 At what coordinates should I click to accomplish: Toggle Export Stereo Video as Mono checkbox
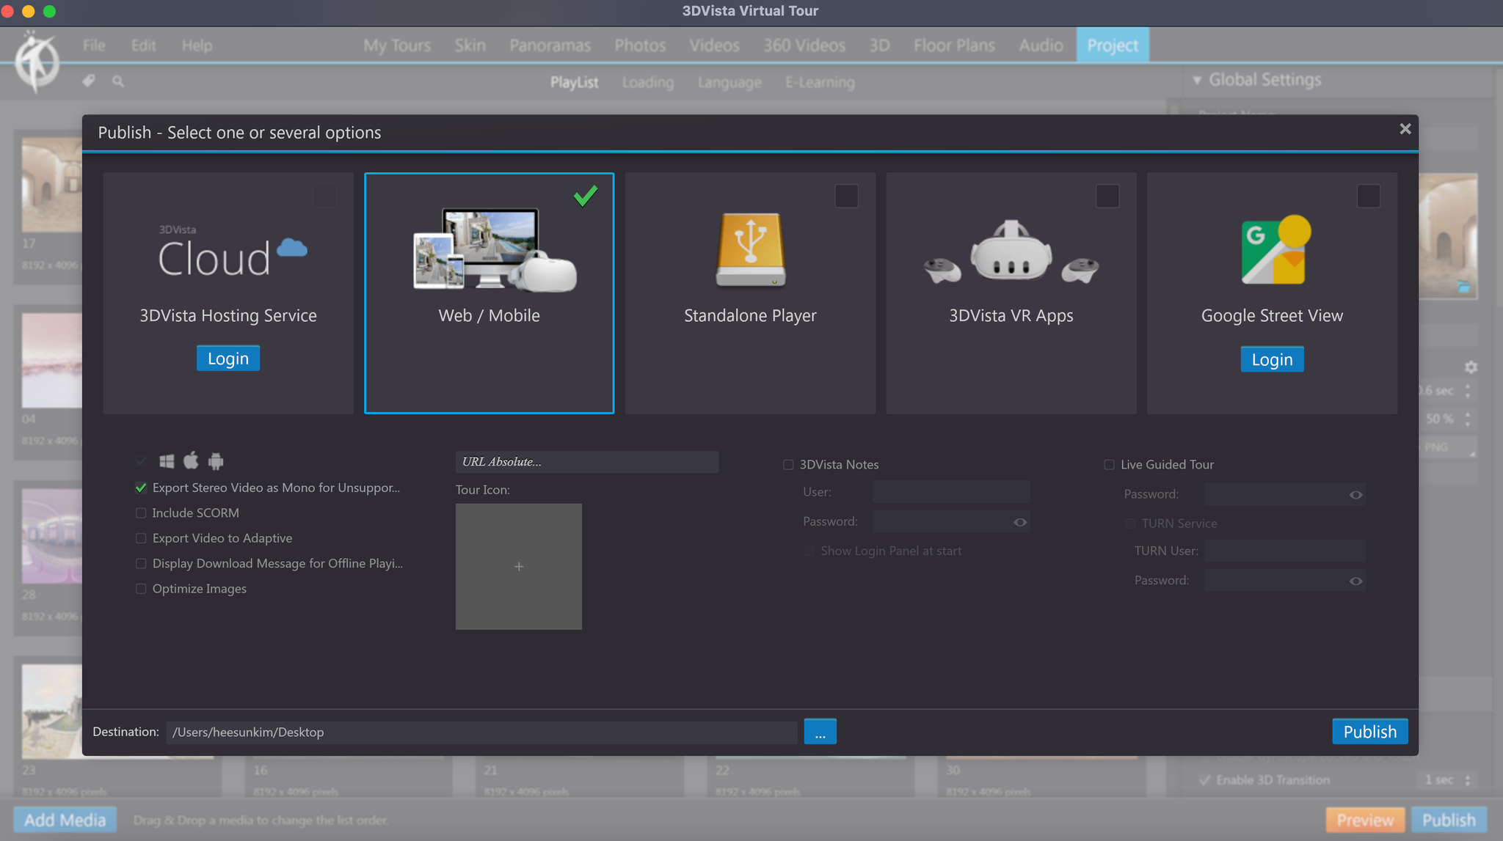(141, 488)
